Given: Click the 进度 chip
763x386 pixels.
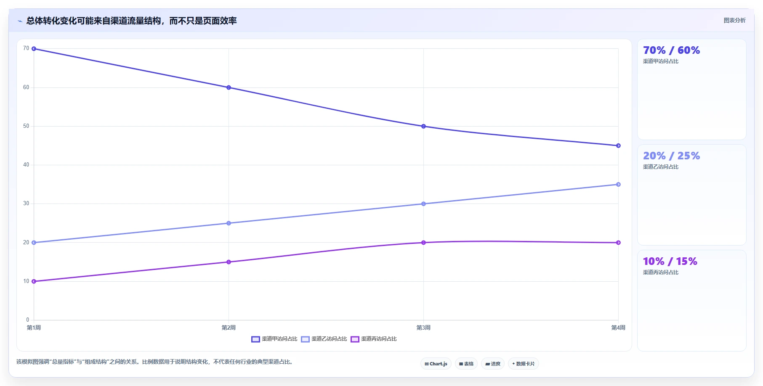Looking at the screenshot, I should (493, 364).
